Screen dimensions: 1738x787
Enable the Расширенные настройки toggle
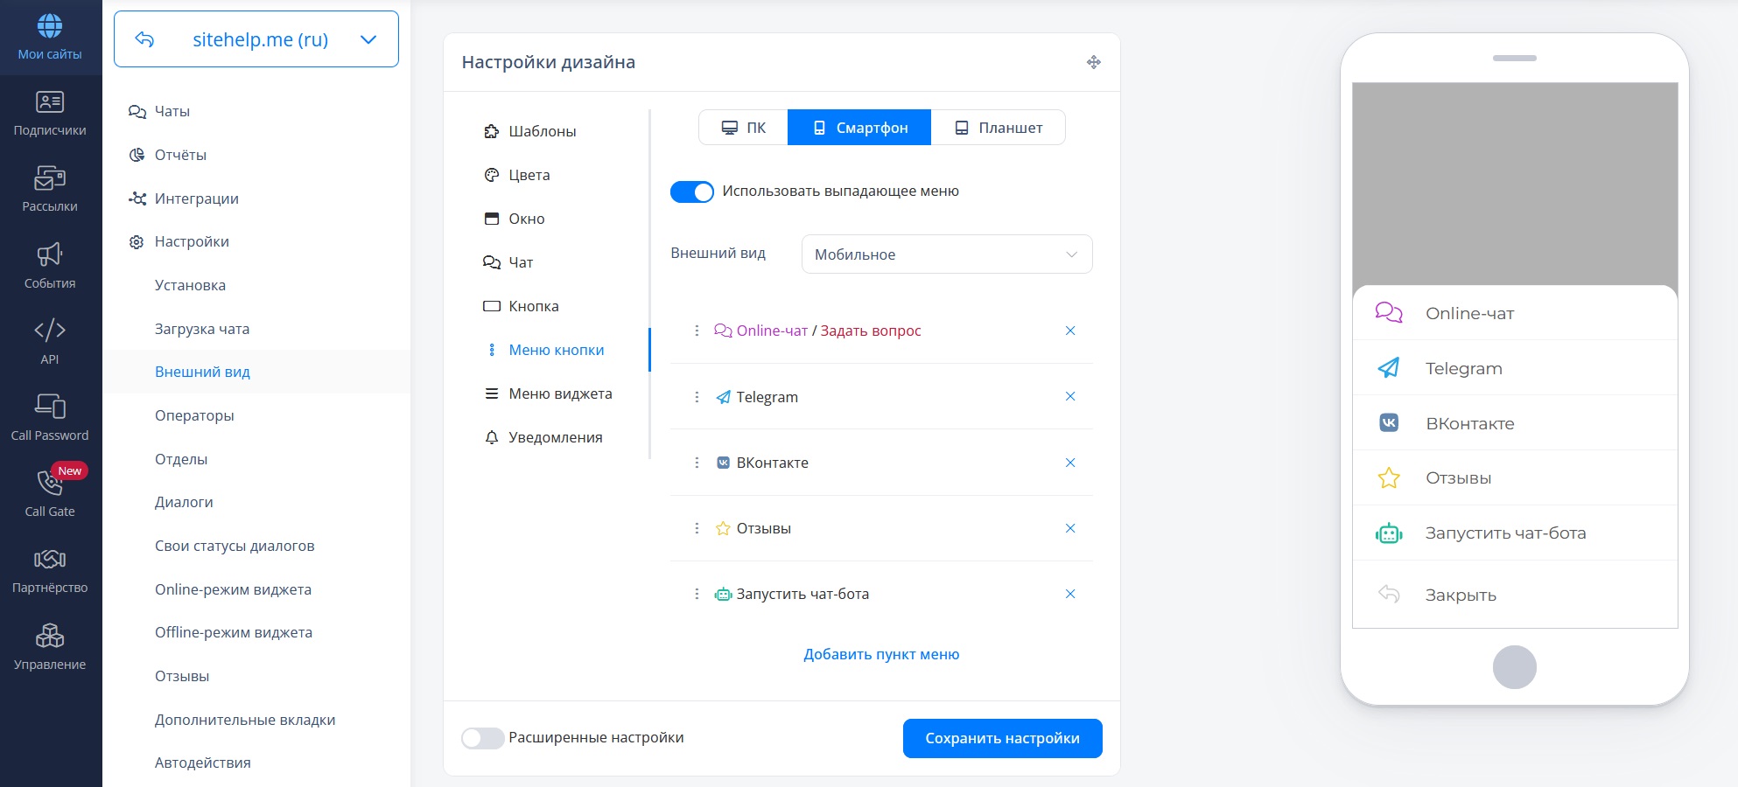click(482, 738)
